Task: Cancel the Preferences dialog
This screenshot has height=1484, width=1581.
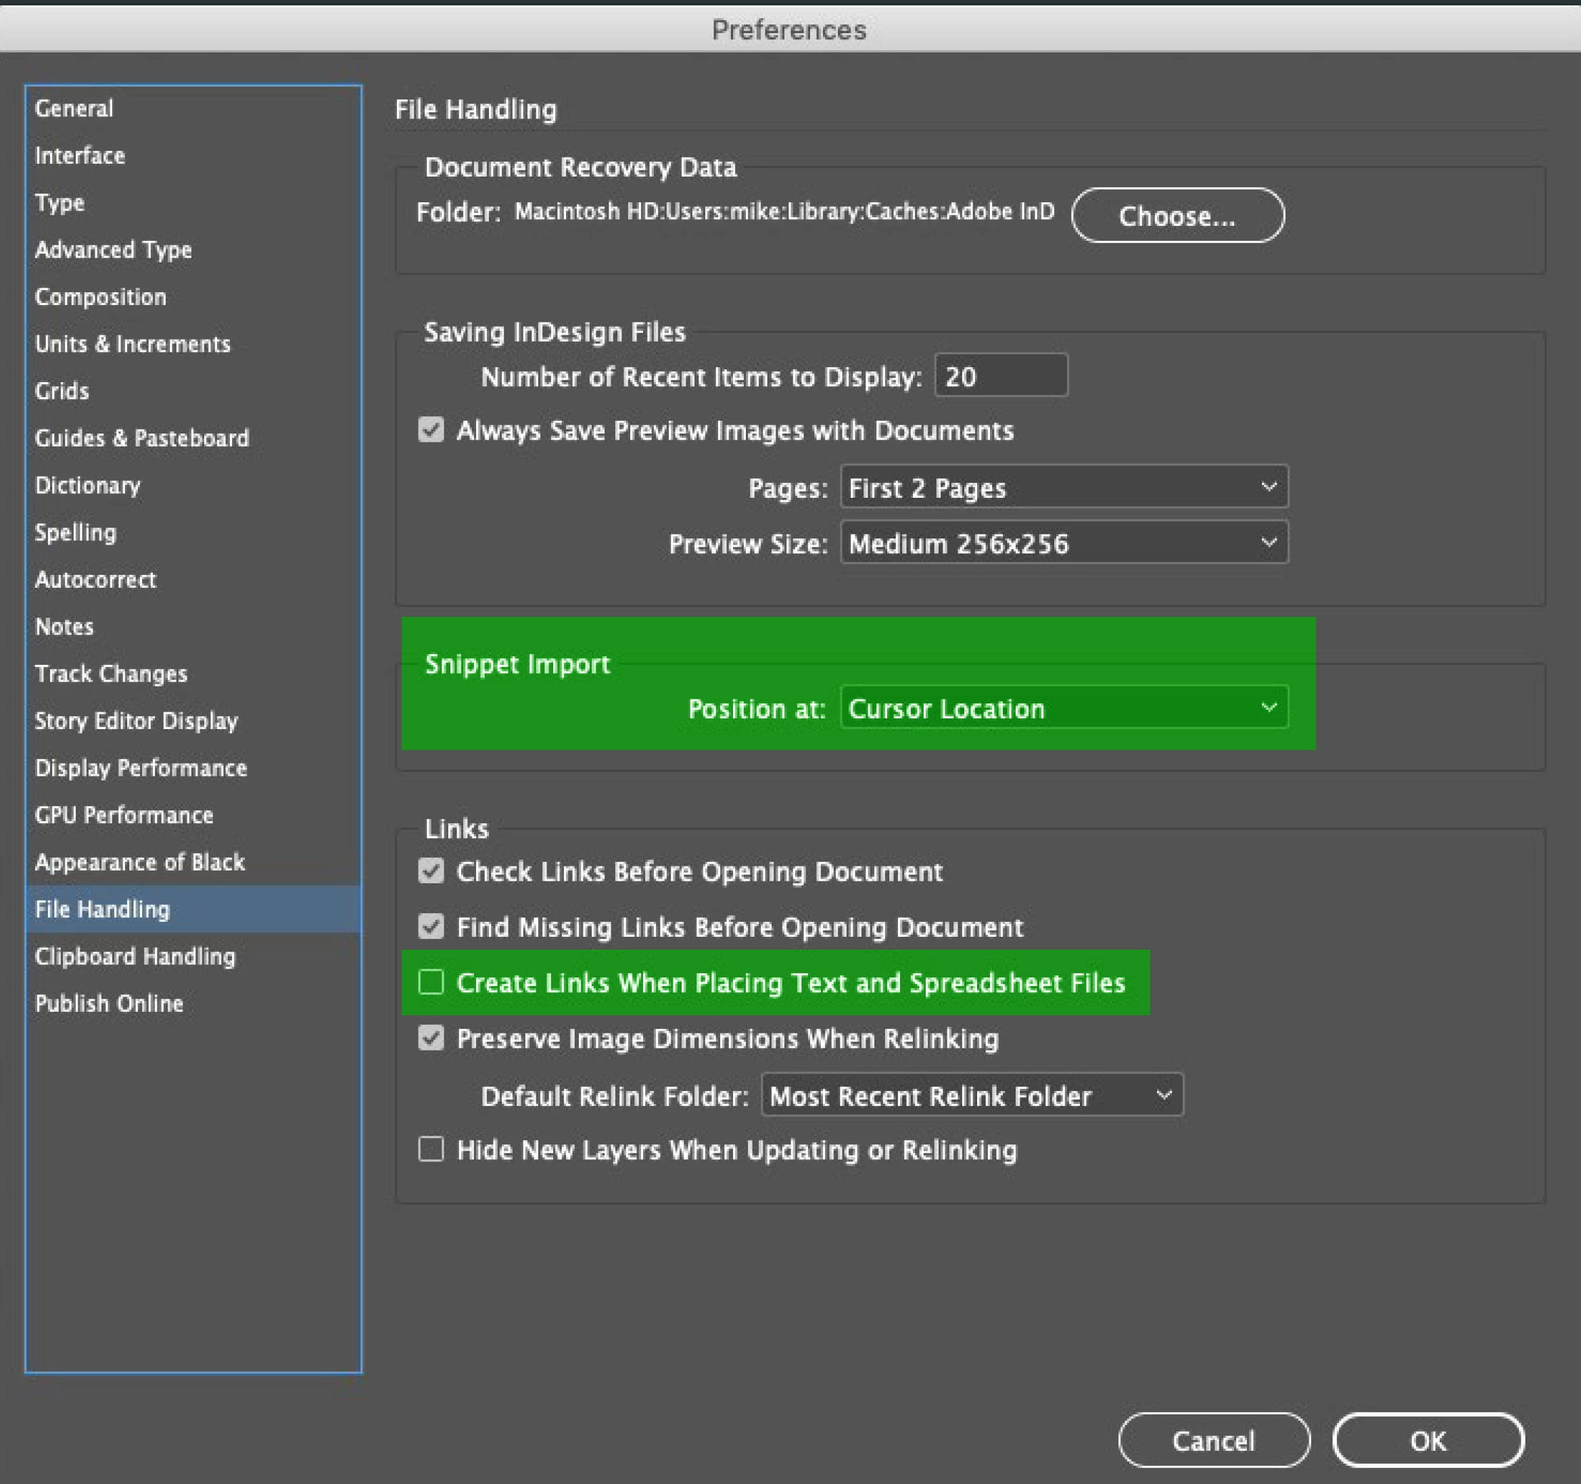Action: pos(1212,1440)
